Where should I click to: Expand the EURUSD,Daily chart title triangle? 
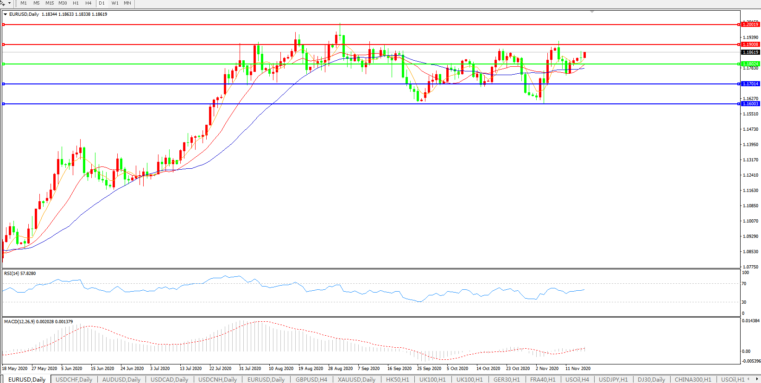[x=5, y=14]
